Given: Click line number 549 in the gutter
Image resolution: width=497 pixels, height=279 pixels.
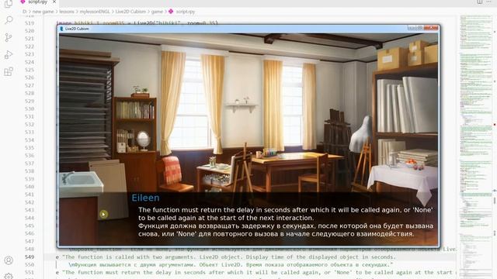Looking at the screenshot, I should click(x=30, y=257).
